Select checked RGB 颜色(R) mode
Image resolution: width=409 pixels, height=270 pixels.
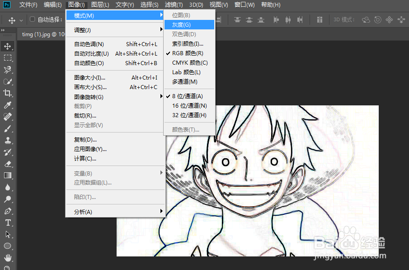189,53
